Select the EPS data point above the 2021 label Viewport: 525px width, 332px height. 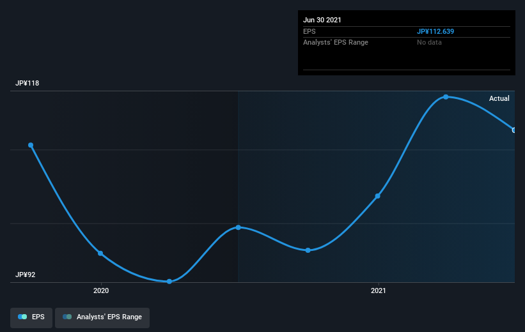point(378,196)
